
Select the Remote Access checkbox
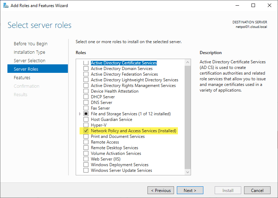[x=86, y=142]
